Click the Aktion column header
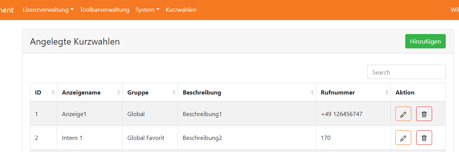Viewport: 459px width, 152px height. tap(405, 93)
